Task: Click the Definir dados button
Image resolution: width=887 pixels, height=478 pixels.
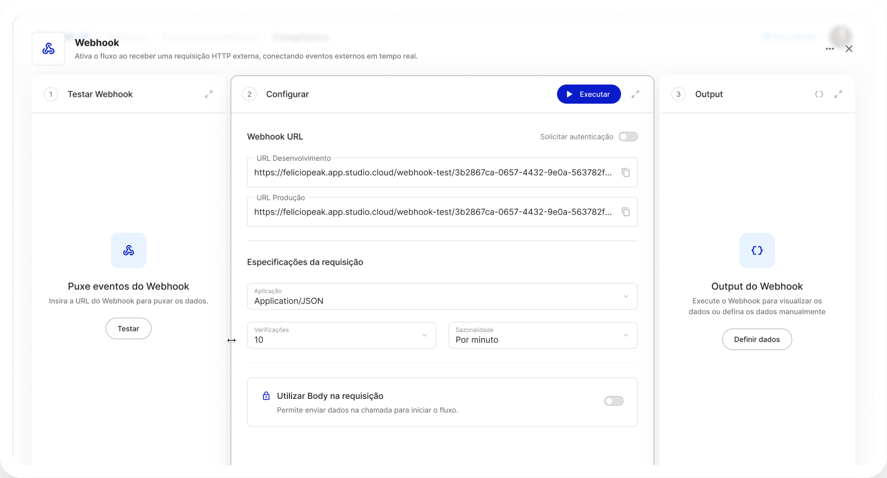Action: click(757, 339)
